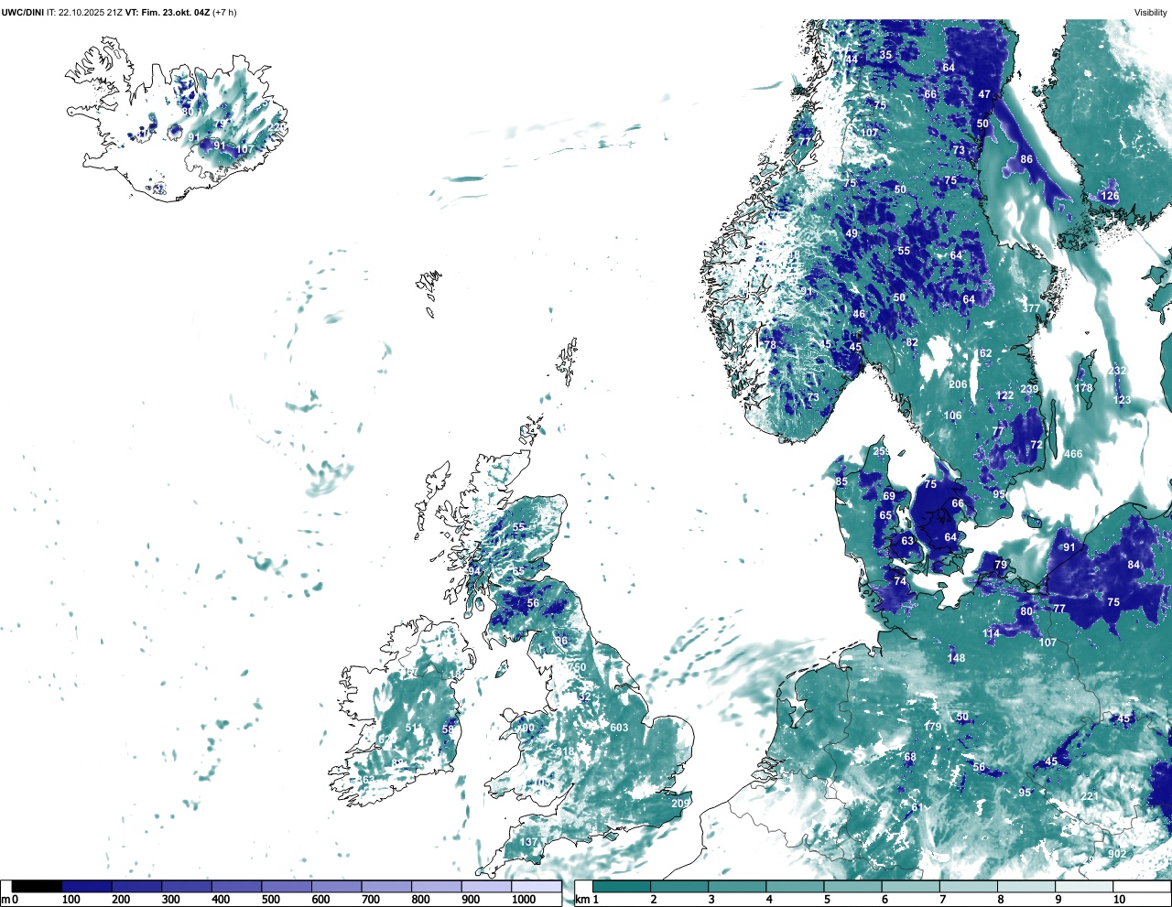Click the valid time 'Fim. 23.okt. 04Z'
1172x907 pixels.
pyautogui.click(x=175, y=13)
